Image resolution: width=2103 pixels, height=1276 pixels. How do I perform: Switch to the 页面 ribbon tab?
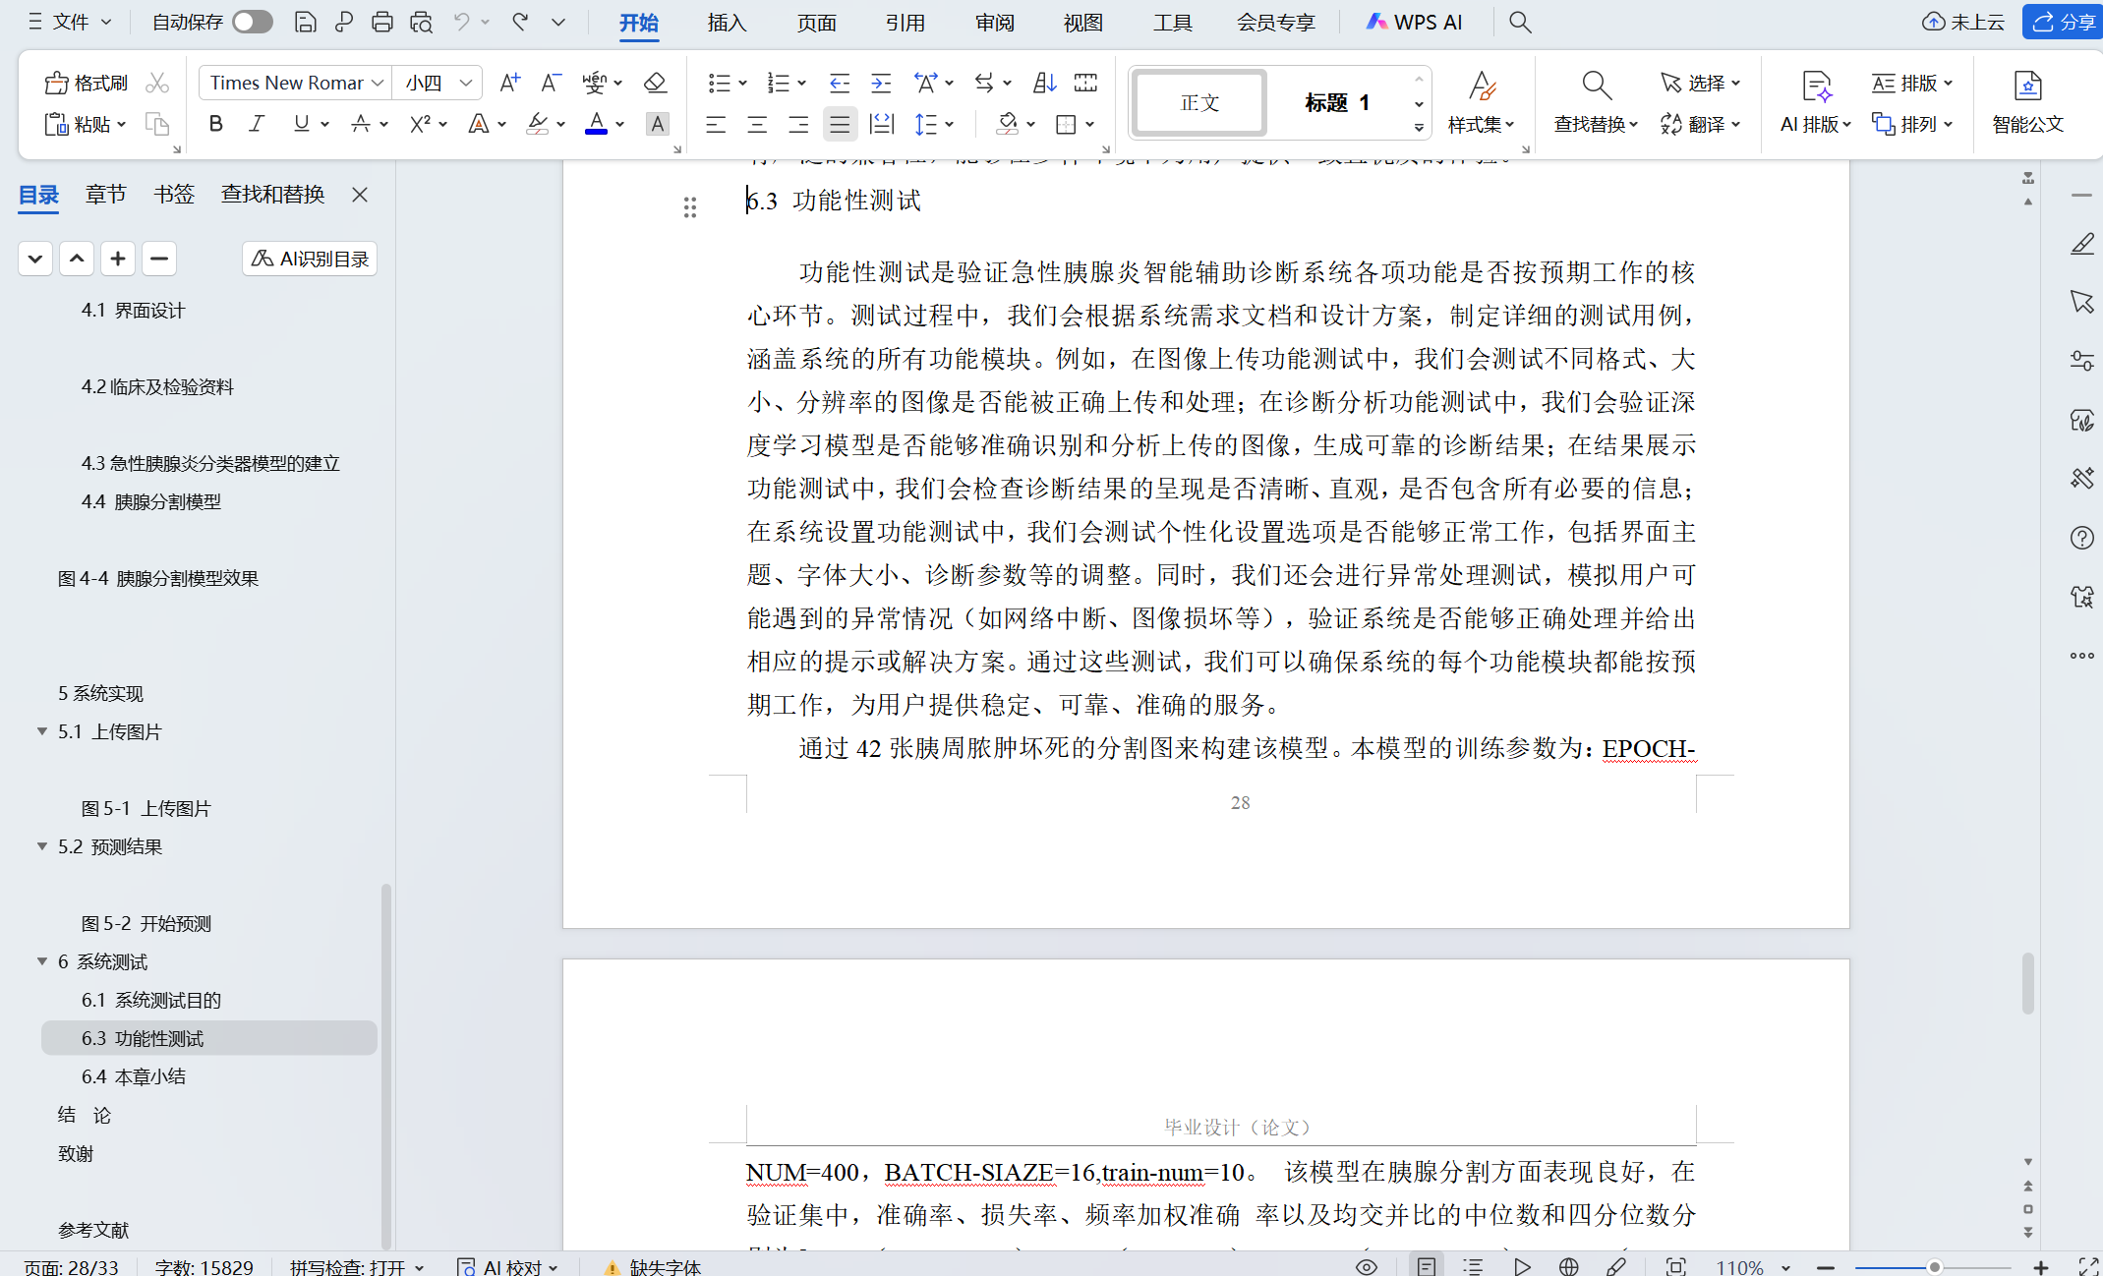pos(816,23)
